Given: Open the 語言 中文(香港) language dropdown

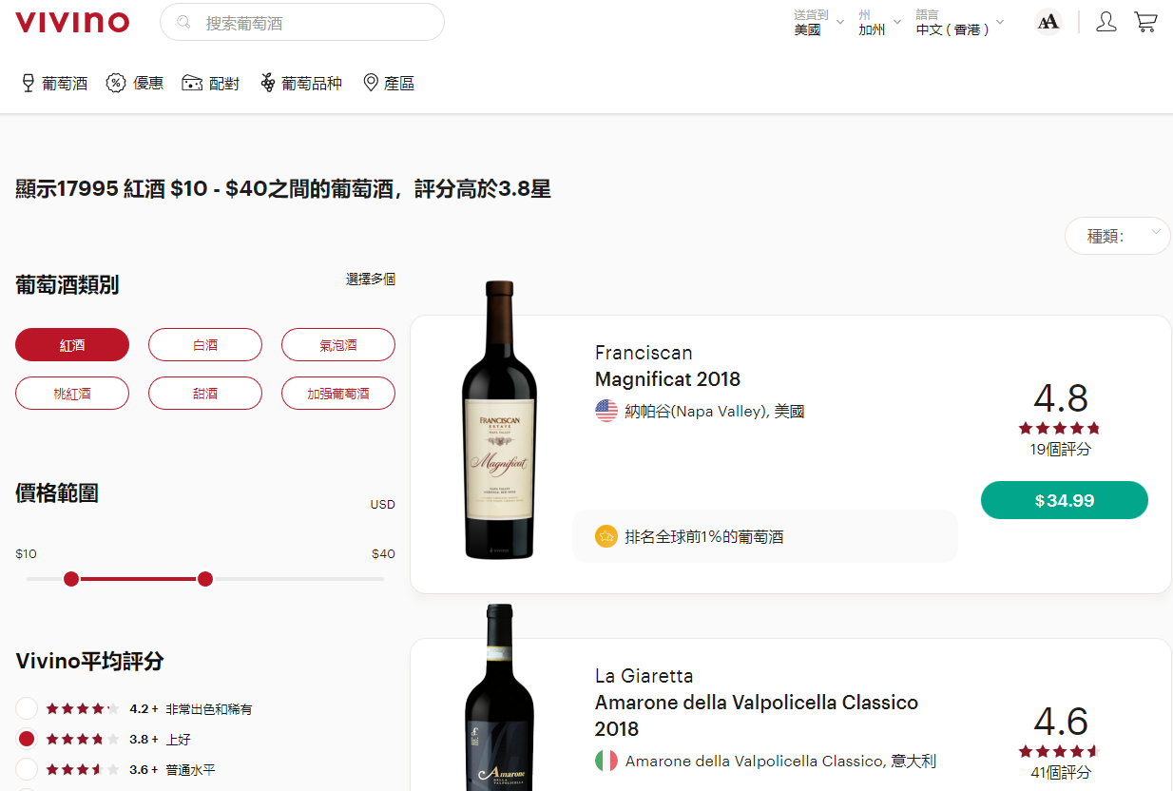Looking at the screenshot, I should pyautogui.click(x=960, y=22).
